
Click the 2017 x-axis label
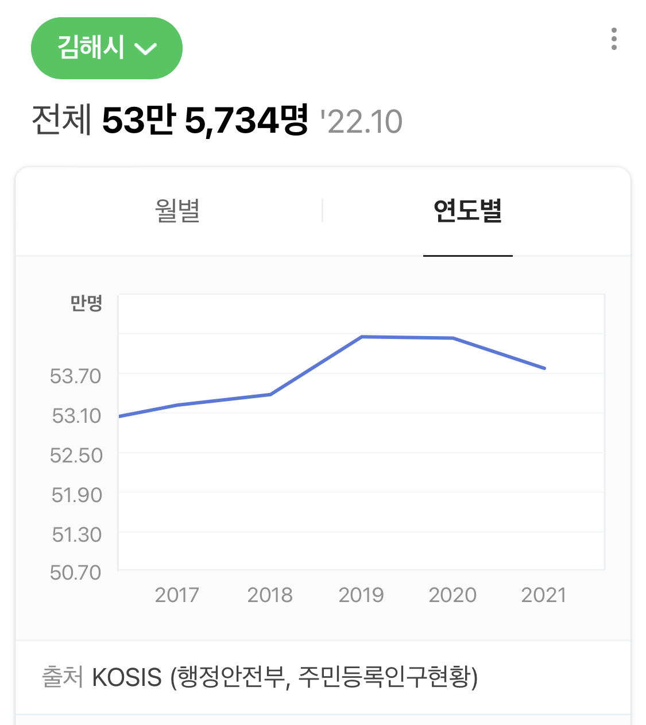click(x=177, y=595)
